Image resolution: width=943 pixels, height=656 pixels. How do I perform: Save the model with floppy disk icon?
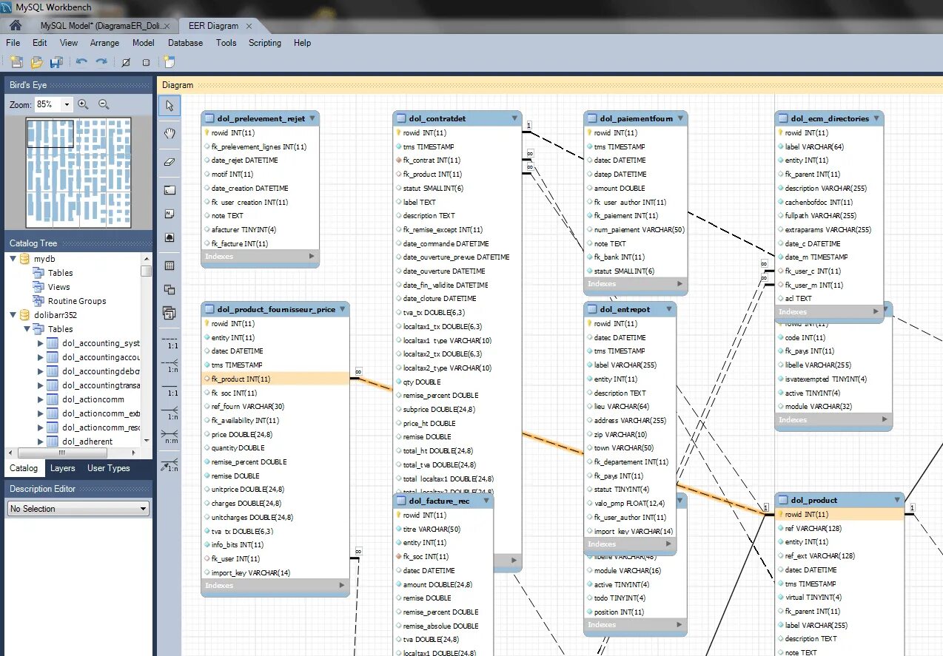coord(56,62)
